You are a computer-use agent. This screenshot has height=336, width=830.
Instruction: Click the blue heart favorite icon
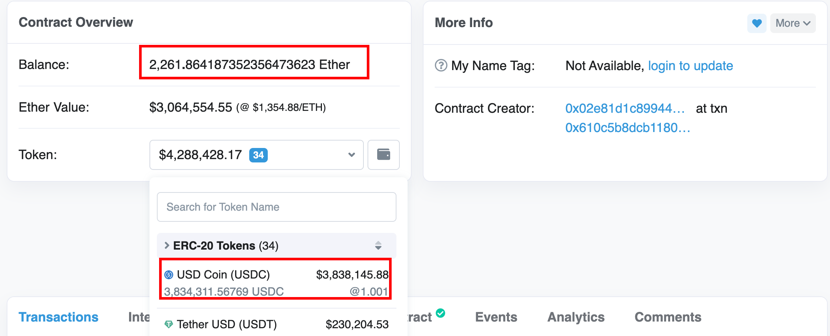pyautogui.click(x=757, y=23)
